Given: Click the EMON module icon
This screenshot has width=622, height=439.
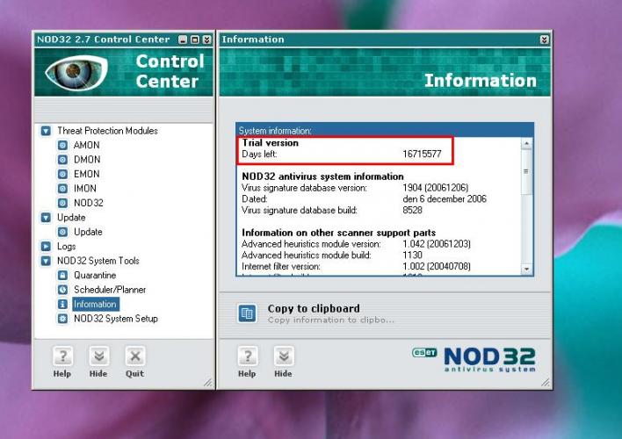Looking at the screenshot, I should pos(62,174).
